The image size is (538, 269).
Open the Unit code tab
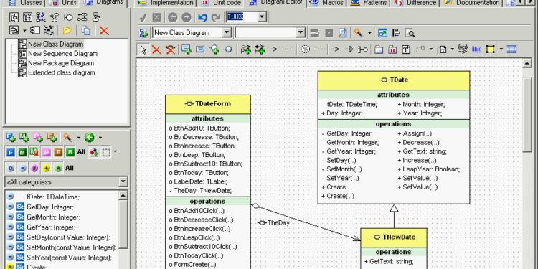pos(222,3)
